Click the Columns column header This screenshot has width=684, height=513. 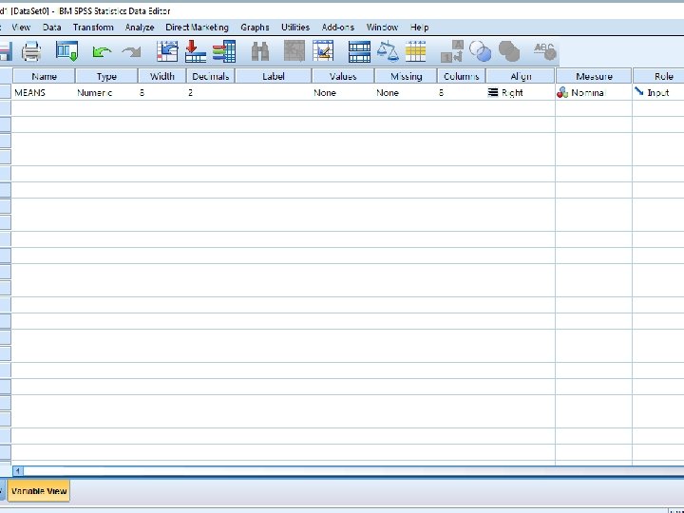[461, 76]
